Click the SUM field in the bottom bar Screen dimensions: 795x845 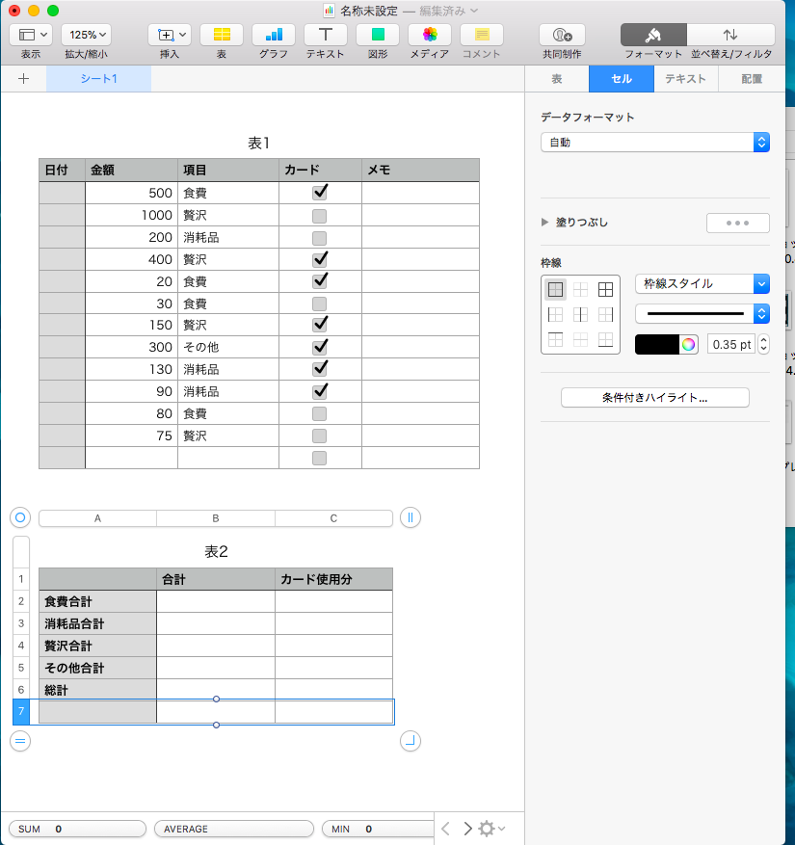pos(76,829)
